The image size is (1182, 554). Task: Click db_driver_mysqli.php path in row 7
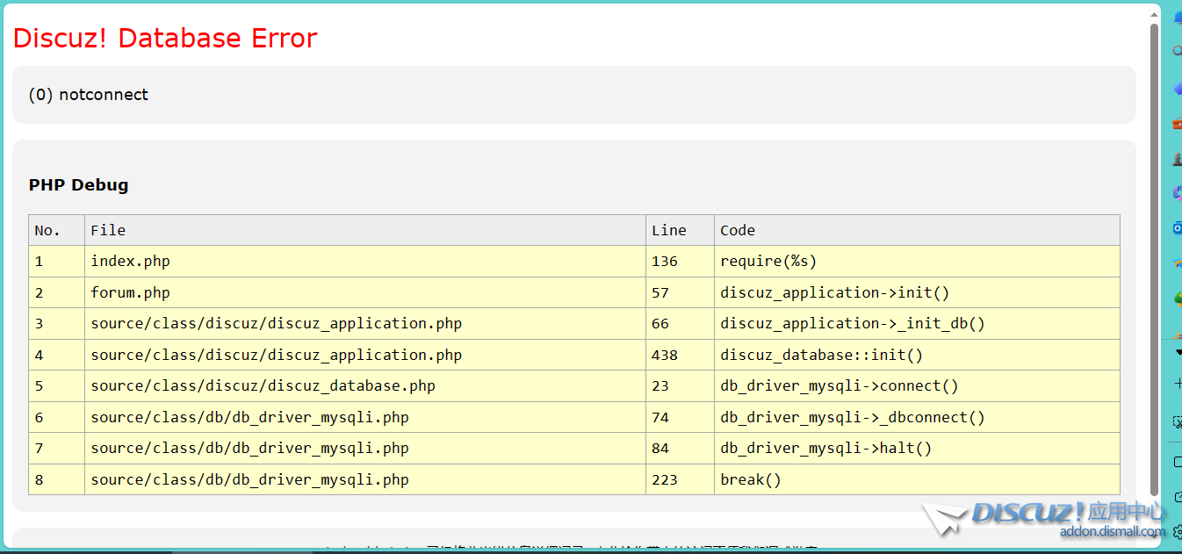tap(249, 449)
